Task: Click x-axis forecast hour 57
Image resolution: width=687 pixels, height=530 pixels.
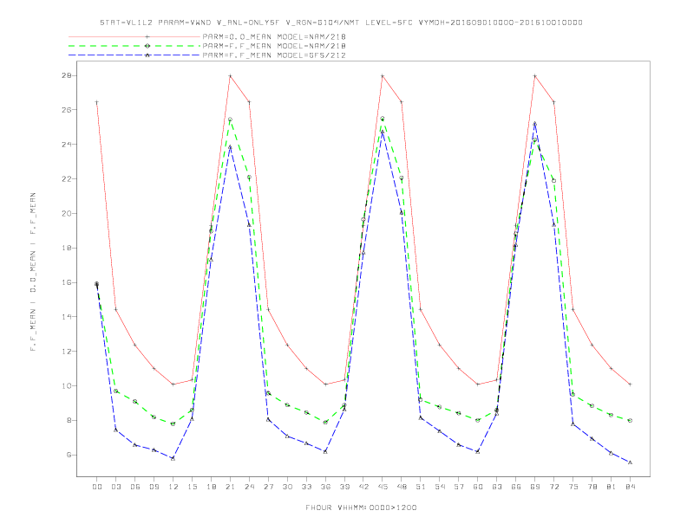Action: click(x=459, y=487)
